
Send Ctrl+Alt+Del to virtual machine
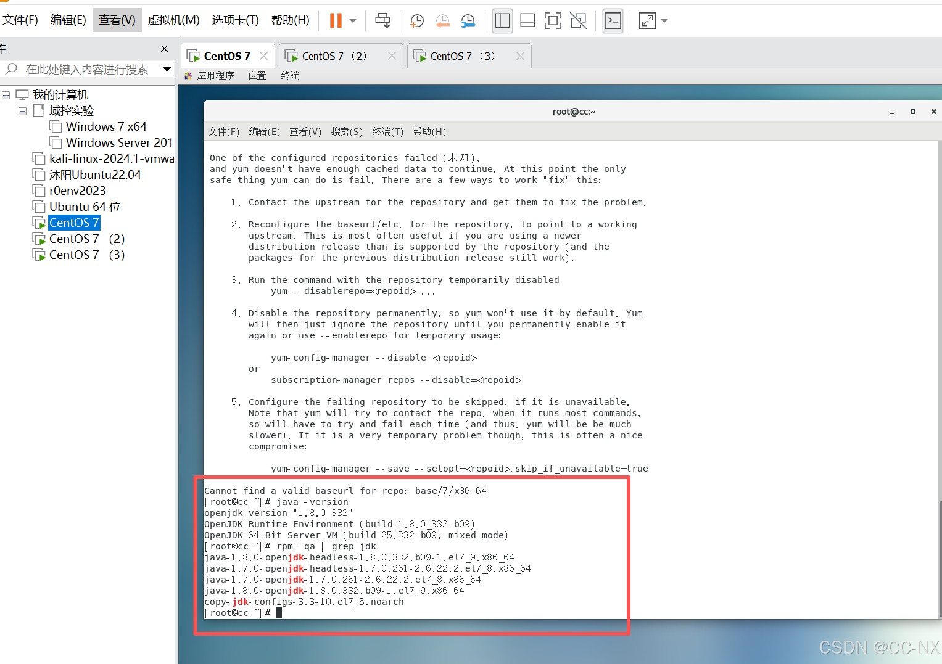tap(383, 20)
